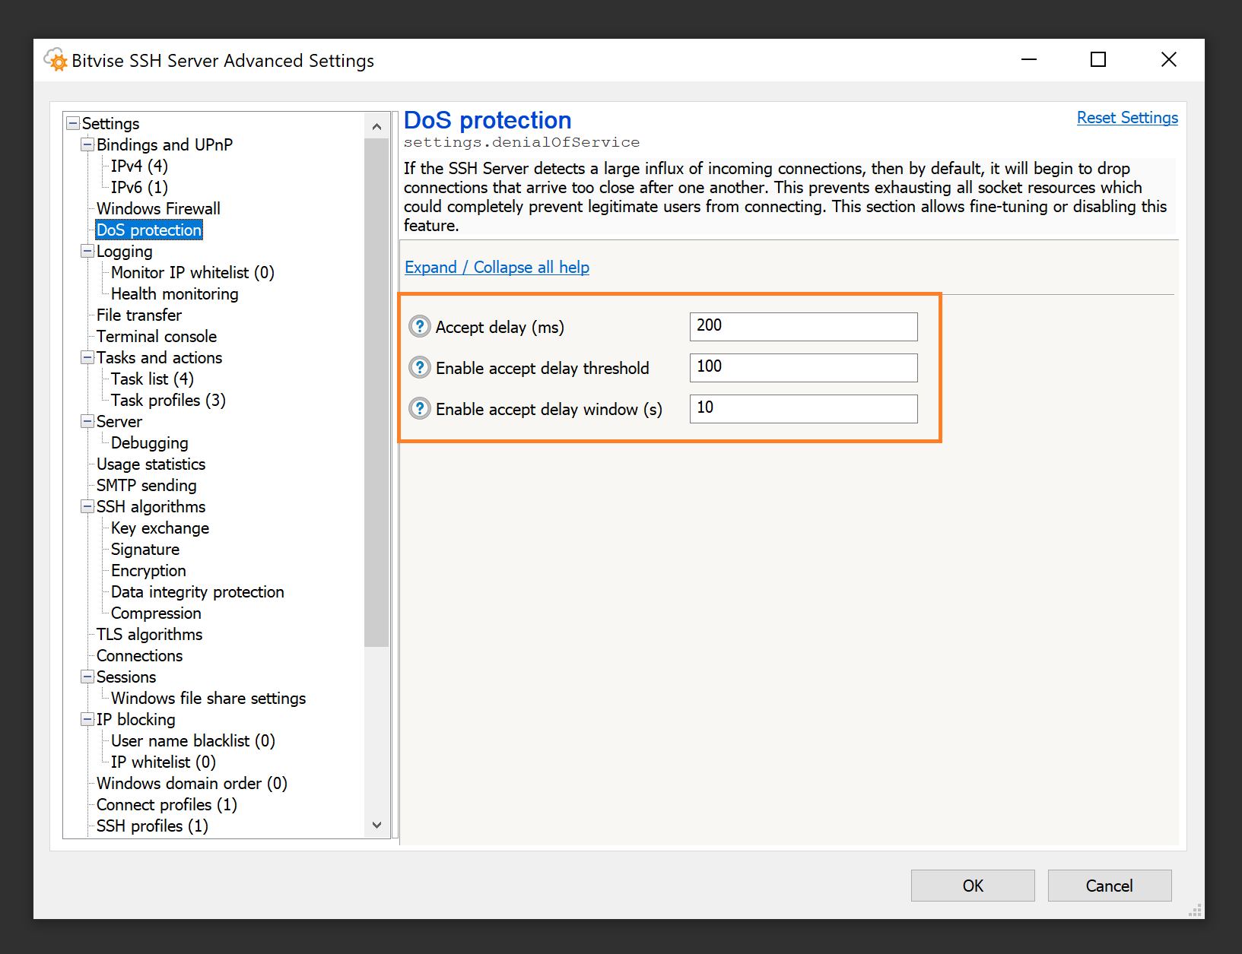Click the settings tree scroll down arrow
Image resolution: width=1242 pixels, height=954 pixels.
coord(376,825)
